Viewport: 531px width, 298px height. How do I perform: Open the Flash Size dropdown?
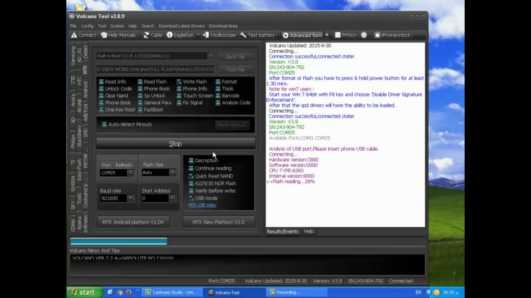point(172,172)
